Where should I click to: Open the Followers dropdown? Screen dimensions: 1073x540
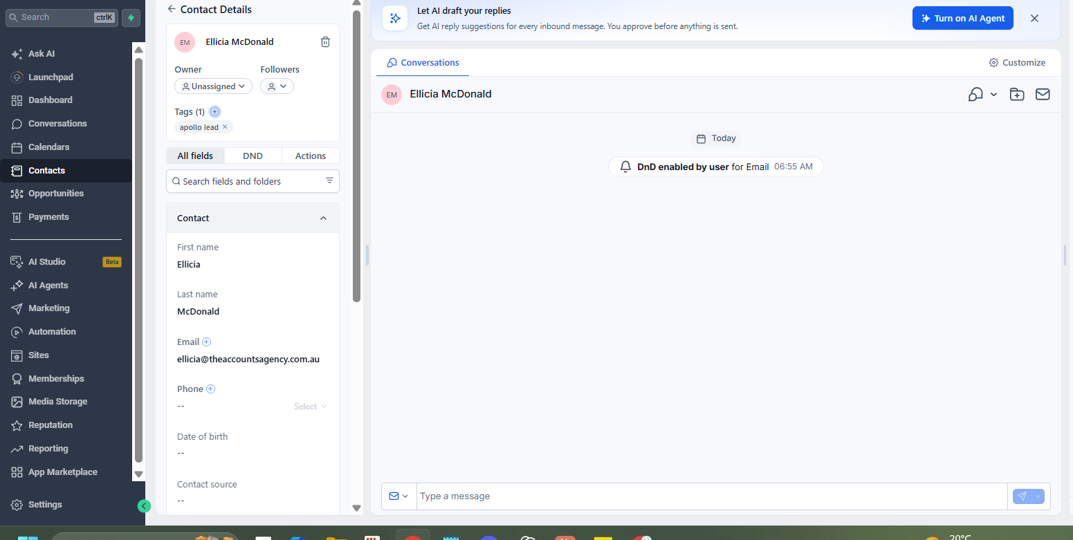(277, 86)
